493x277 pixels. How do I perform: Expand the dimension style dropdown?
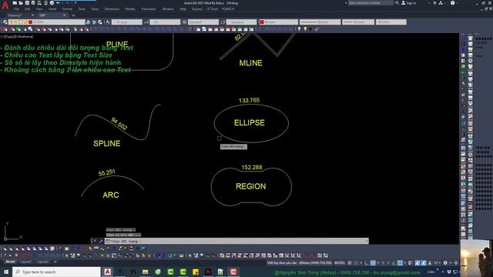pos(179,22)
